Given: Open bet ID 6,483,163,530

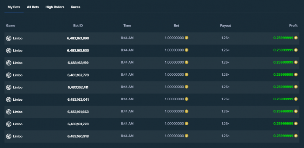Looking at the screenshot, I should coord(78,51).
